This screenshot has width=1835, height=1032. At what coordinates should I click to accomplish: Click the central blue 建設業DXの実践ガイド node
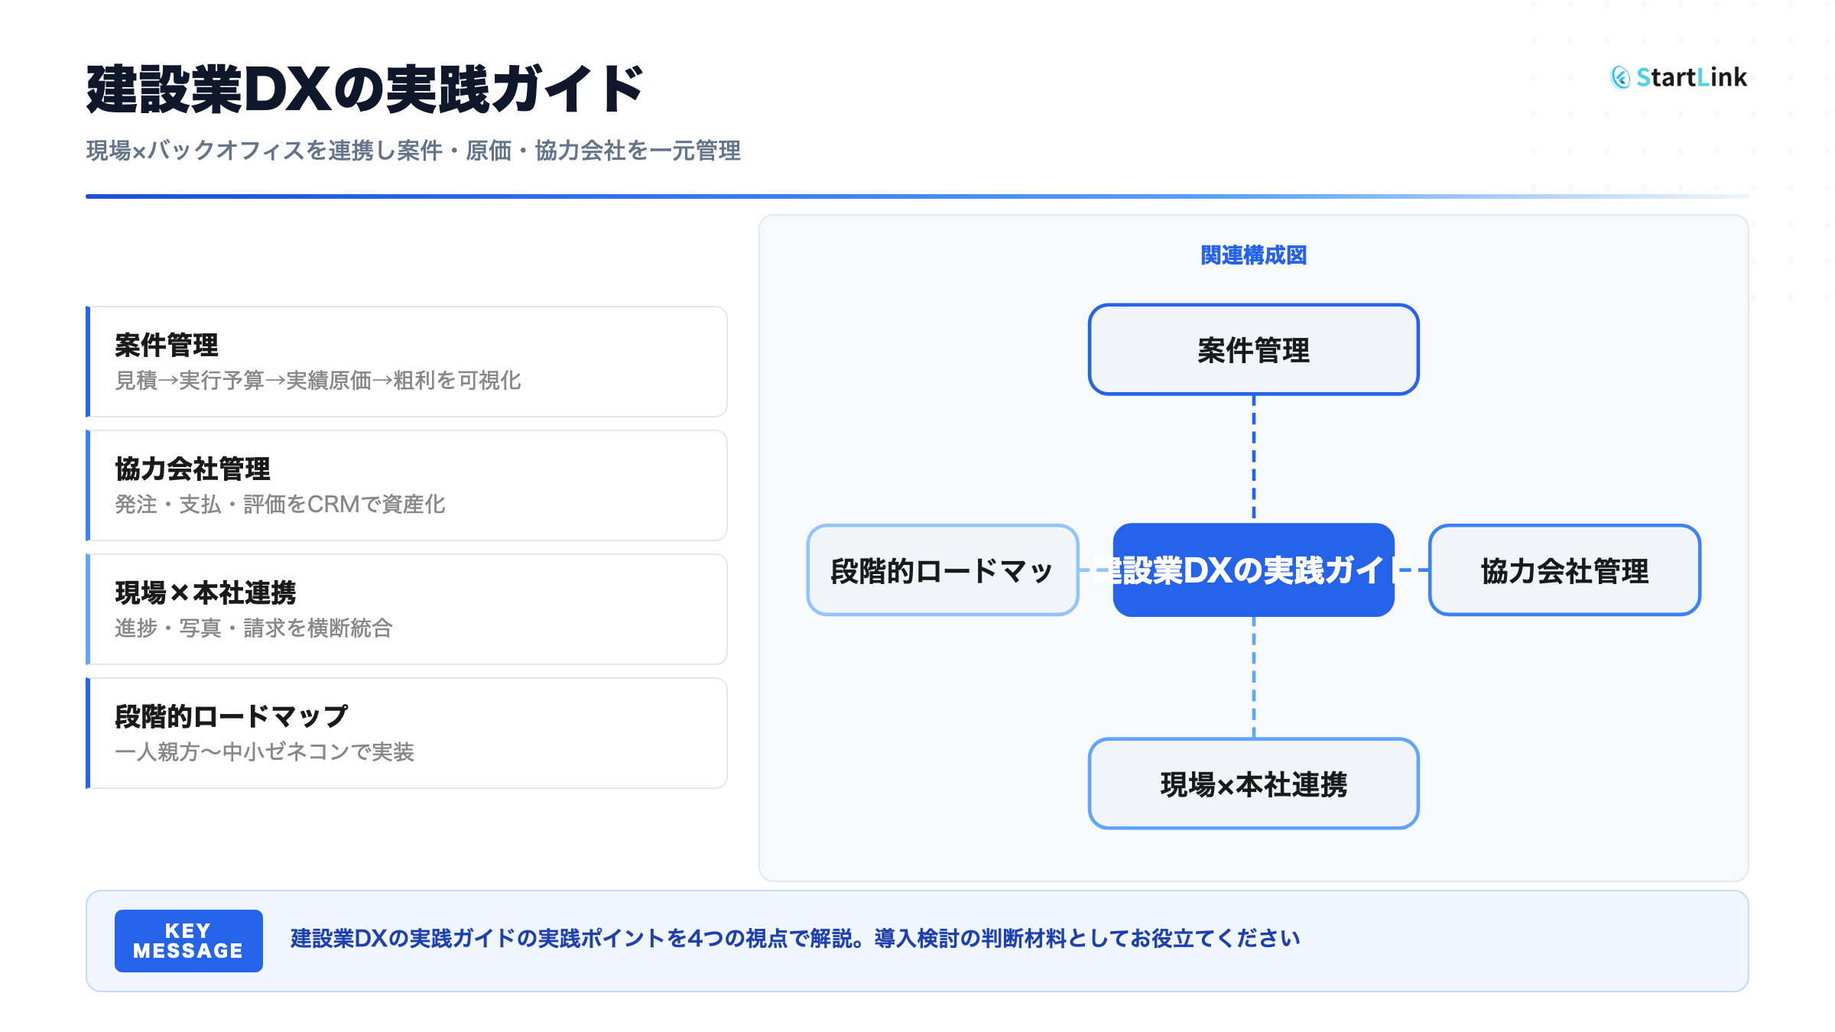[1253, 570]
